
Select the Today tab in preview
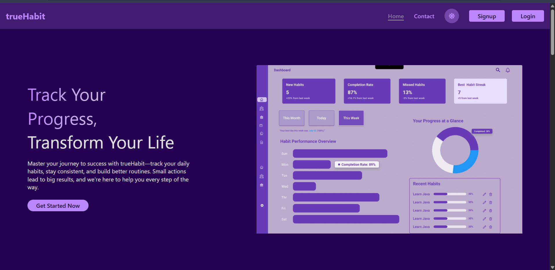click(x=321, y=118)
